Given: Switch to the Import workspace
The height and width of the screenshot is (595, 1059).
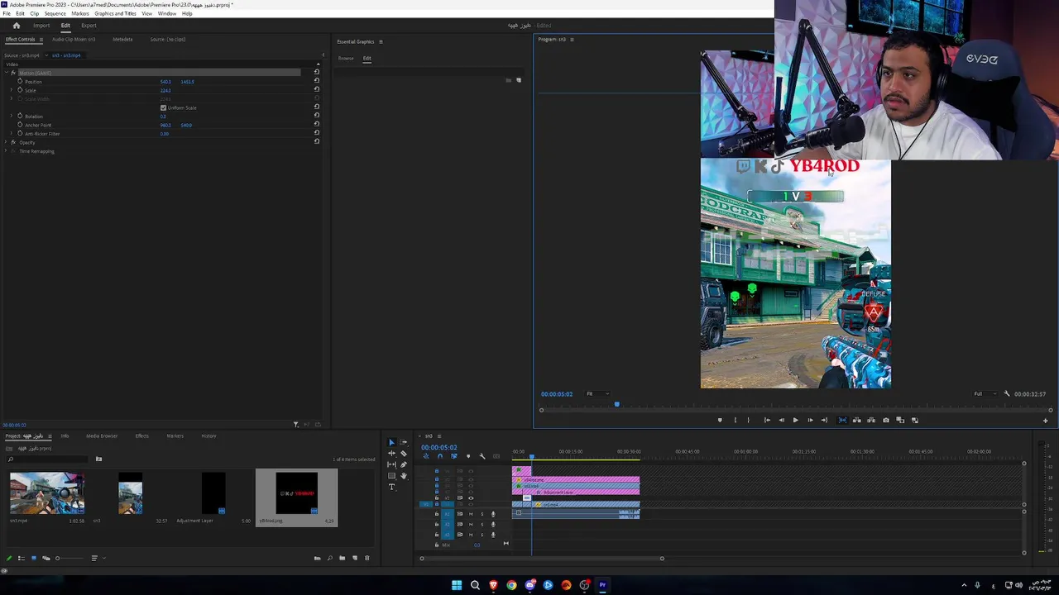Looking at the screenshot, I should tap(41, 26).
